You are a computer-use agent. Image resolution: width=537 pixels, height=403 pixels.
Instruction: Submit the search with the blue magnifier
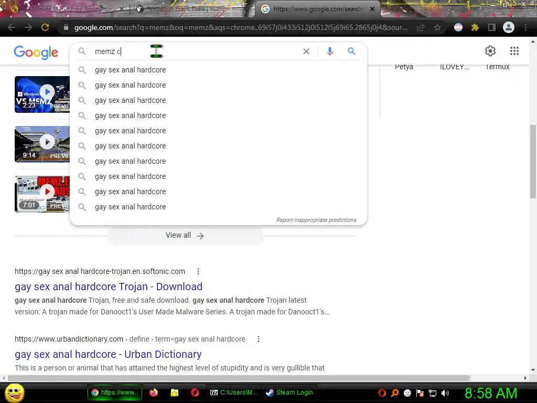pyautogui.click(x=352, y=51)
